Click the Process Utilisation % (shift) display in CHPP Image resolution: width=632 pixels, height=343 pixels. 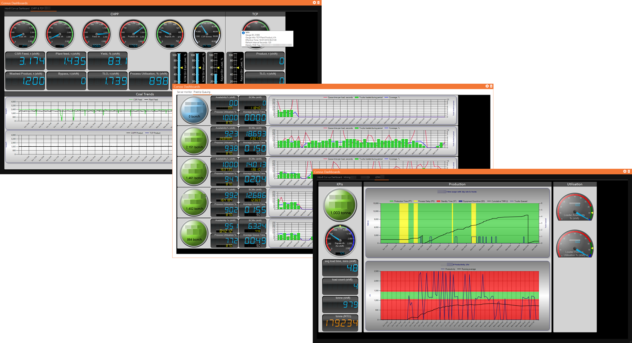pos(149,81)
